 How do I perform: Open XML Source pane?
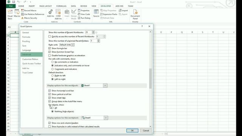96,14
